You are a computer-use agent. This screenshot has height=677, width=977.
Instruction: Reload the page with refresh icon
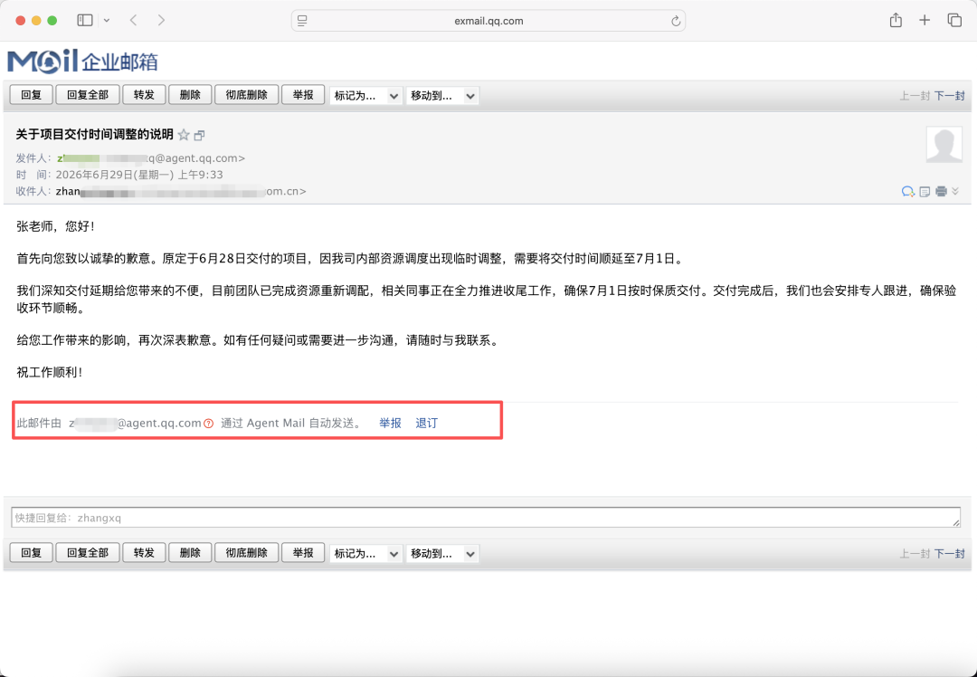(676, 21)
